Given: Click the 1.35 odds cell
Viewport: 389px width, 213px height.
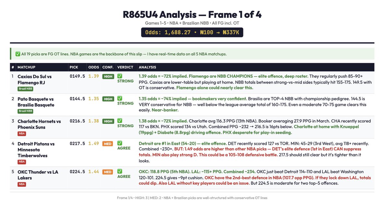Looking at the screenshot, I should pyautogui.click(x=94, y=99).
